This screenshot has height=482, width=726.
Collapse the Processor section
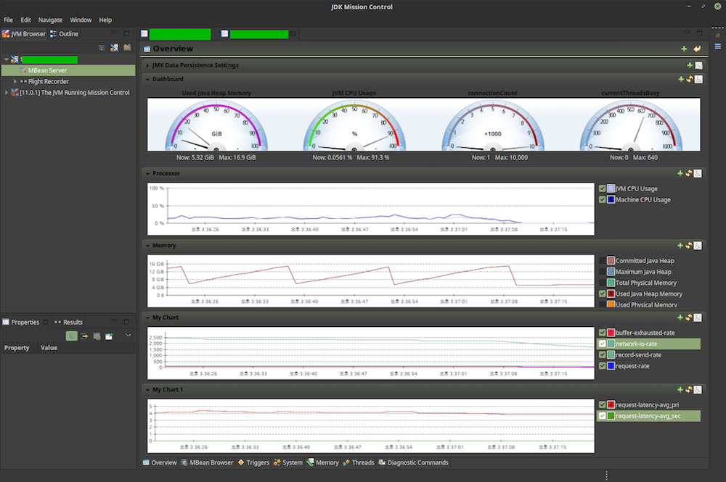147,174
